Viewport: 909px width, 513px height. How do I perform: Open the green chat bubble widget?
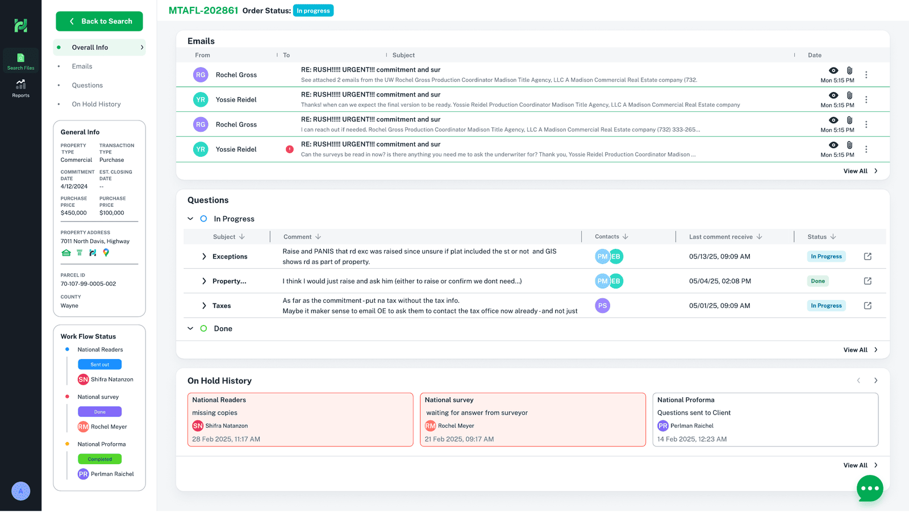point(870,488)
